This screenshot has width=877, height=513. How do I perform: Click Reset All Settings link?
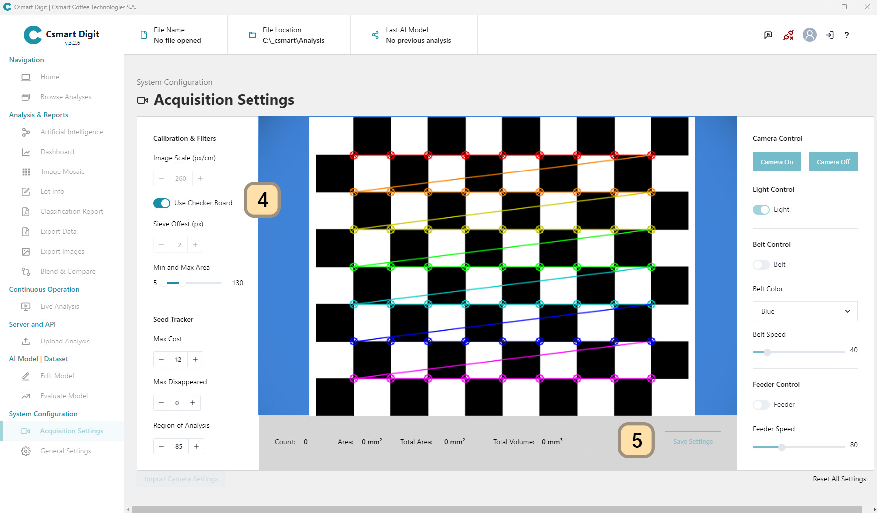point(839,479)
